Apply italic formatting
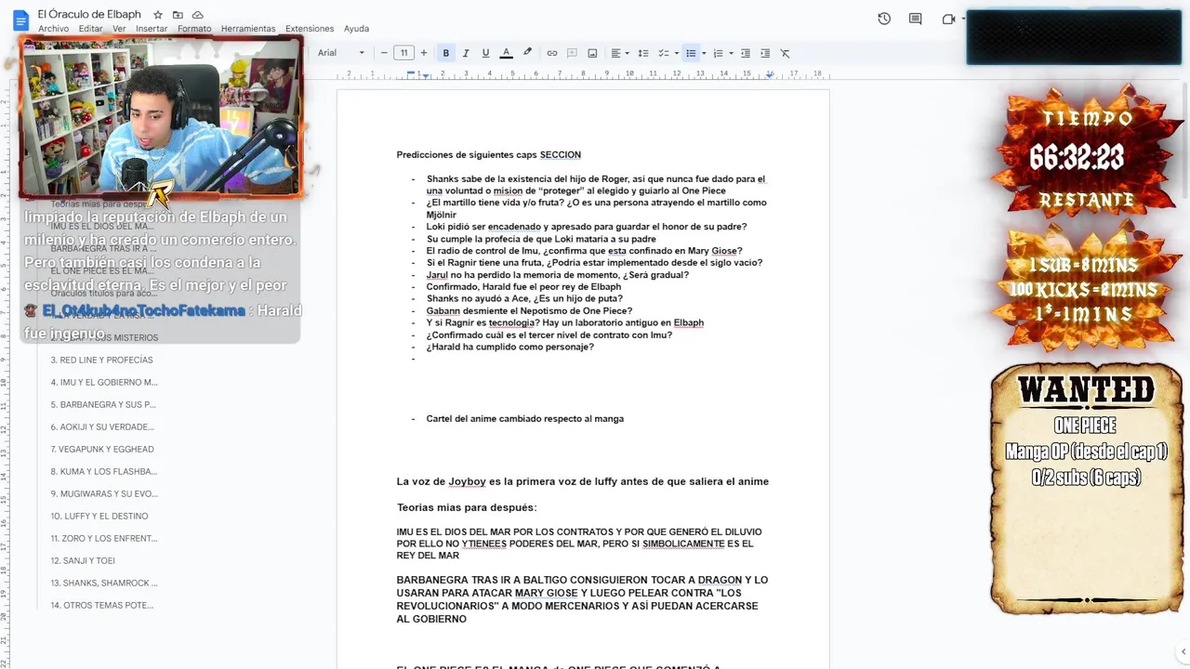The width and height of the screenshot is (1190, 669). (466, 53)
